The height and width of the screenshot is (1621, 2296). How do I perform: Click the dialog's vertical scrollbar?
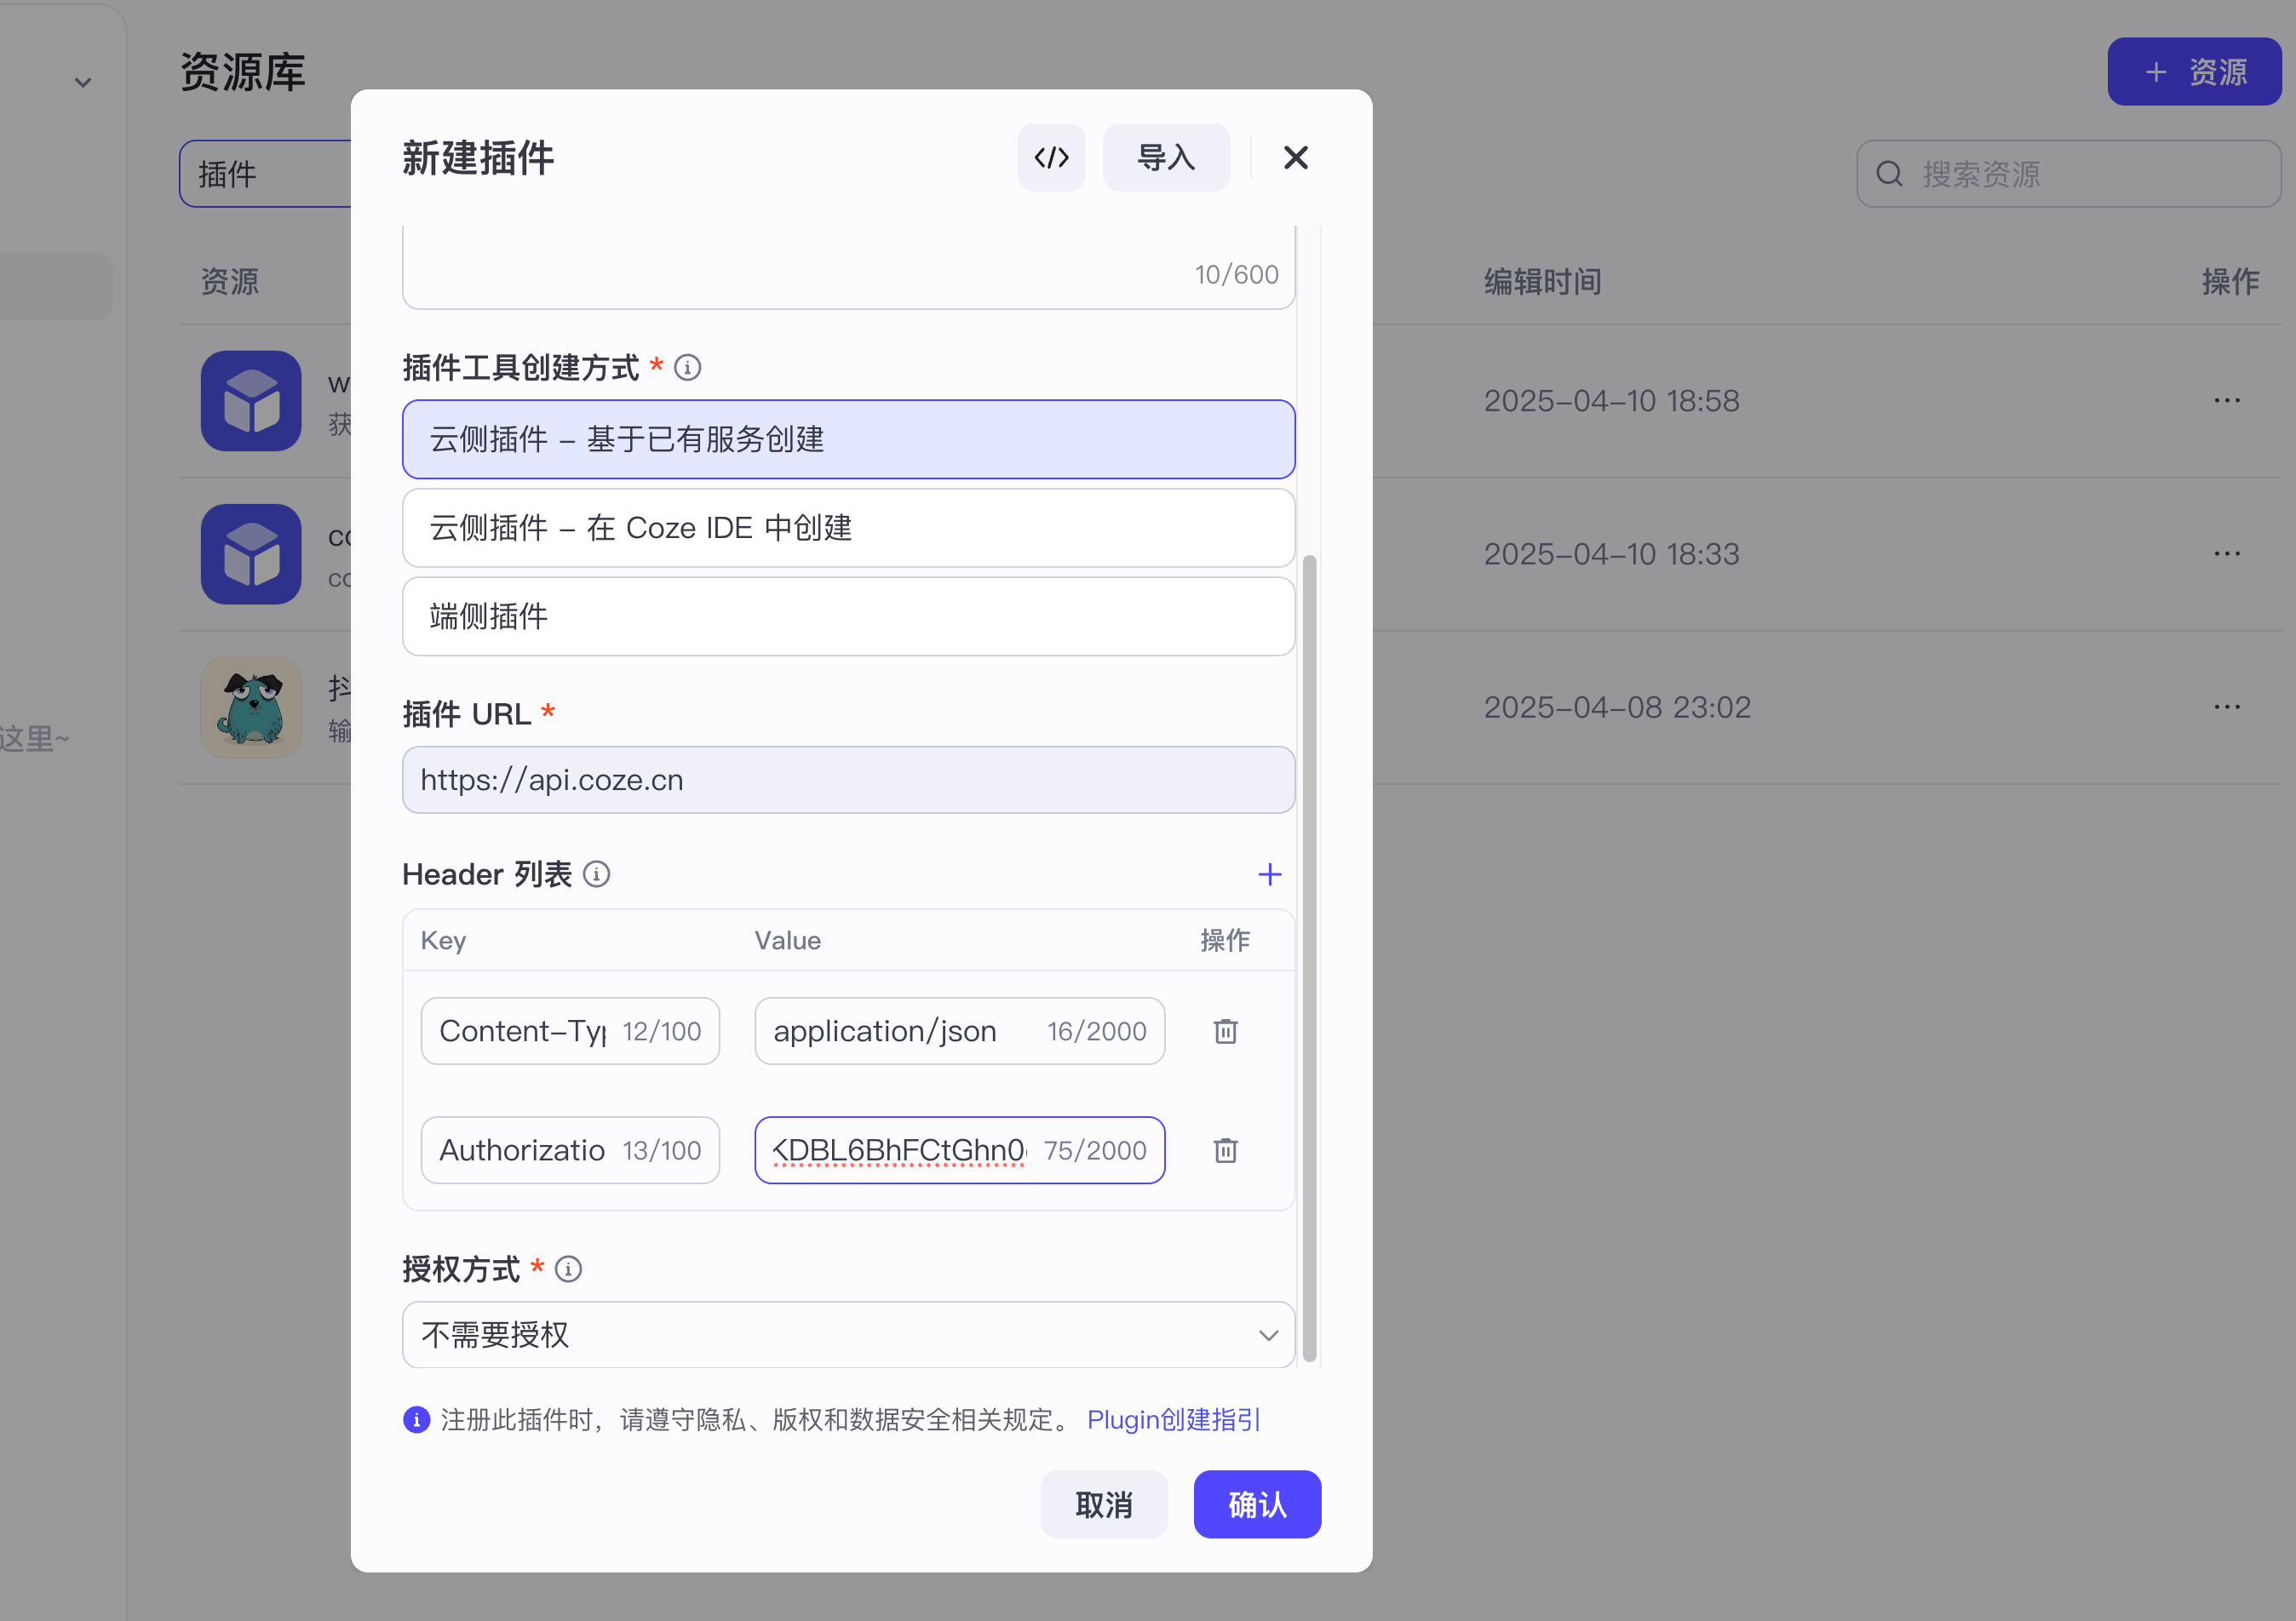(x=1309, y=958)
